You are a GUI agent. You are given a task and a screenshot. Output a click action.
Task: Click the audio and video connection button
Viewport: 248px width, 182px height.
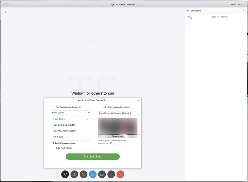point(65,174)
